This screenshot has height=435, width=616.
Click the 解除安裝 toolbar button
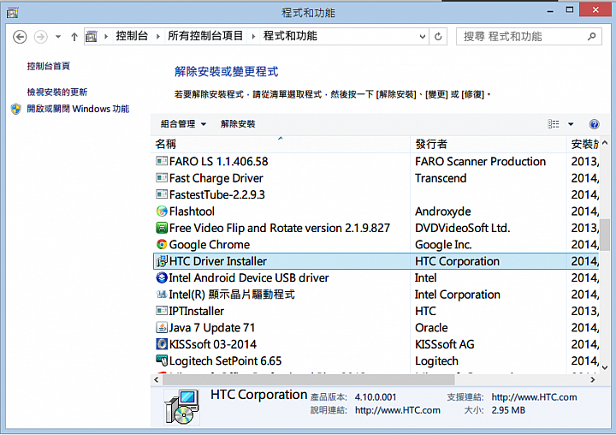tap(238, 124)
